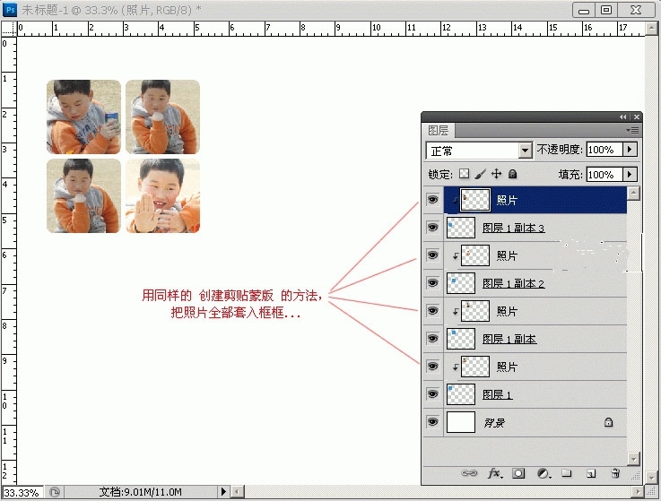The image size is (661, 501).
Task: Click the 填充 100% value field
Action: coord(604,174)
